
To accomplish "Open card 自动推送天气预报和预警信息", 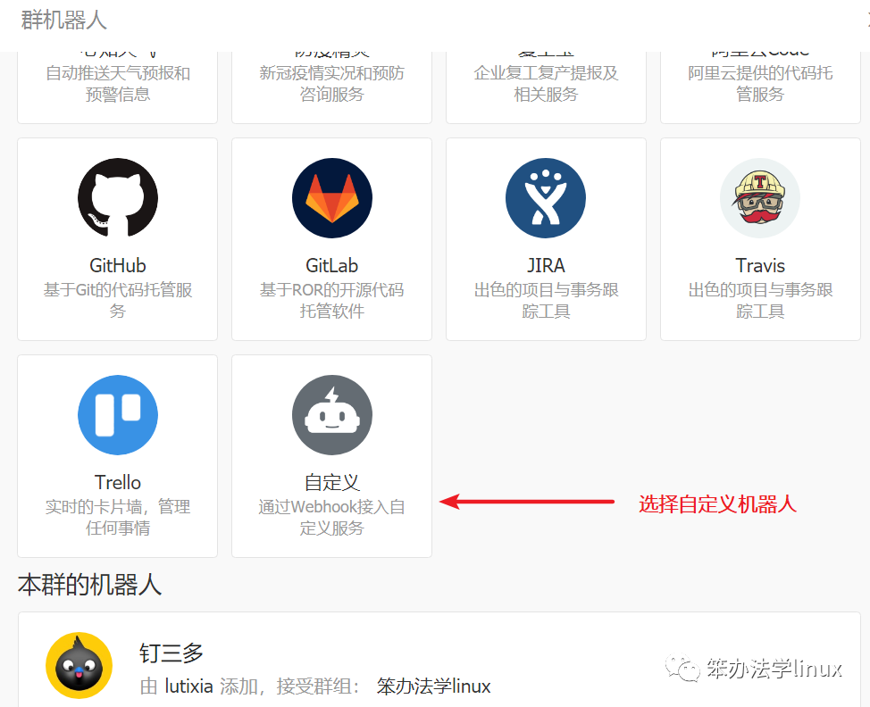I will tap(118, 87).
